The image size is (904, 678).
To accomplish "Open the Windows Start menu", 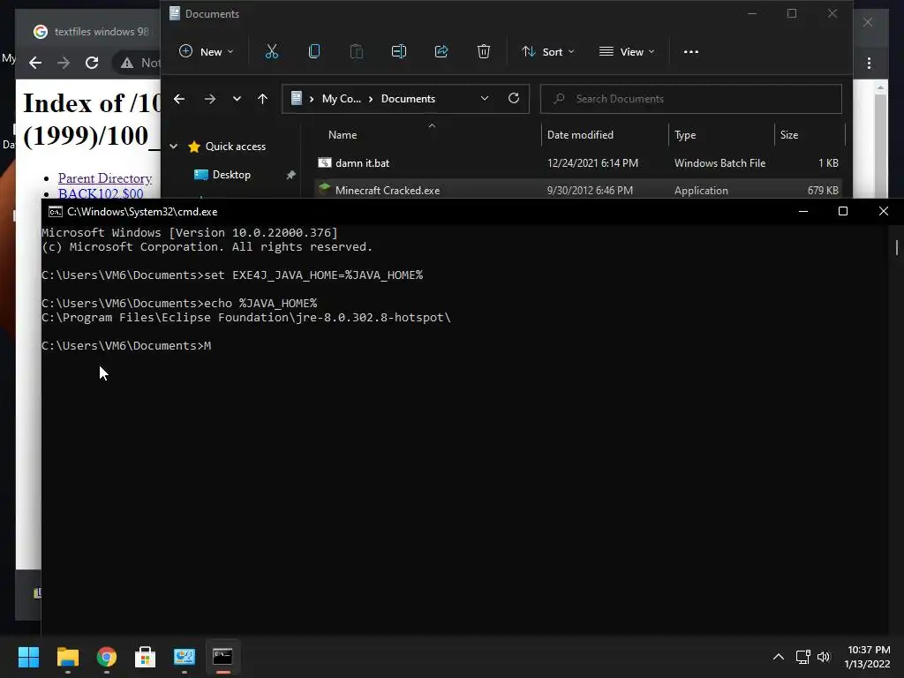I will click(x=28, y=657).
